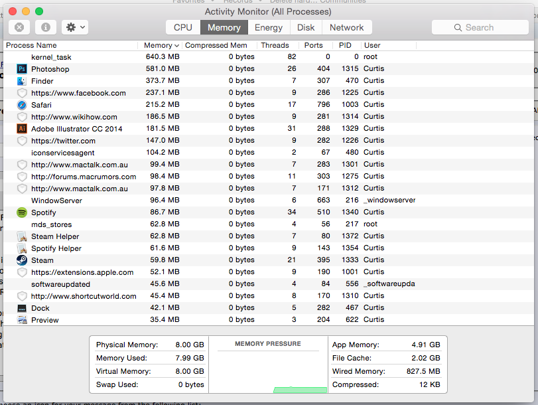Image resolution: width=538 pixels, height=405 pixels.
Task: Click the shield icon beside forums.macrumors.com
Action: click(22, 177)
